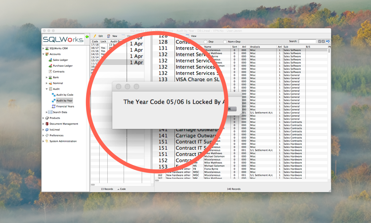Open the Sales Ledger item
This screenshot has width=371, height=223.
60,60
